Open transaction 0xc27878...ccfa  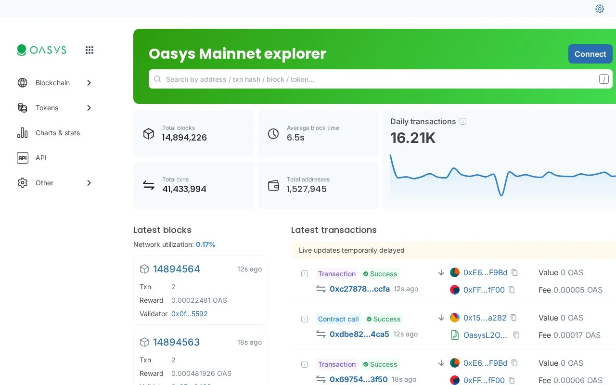tap(359, 289)
